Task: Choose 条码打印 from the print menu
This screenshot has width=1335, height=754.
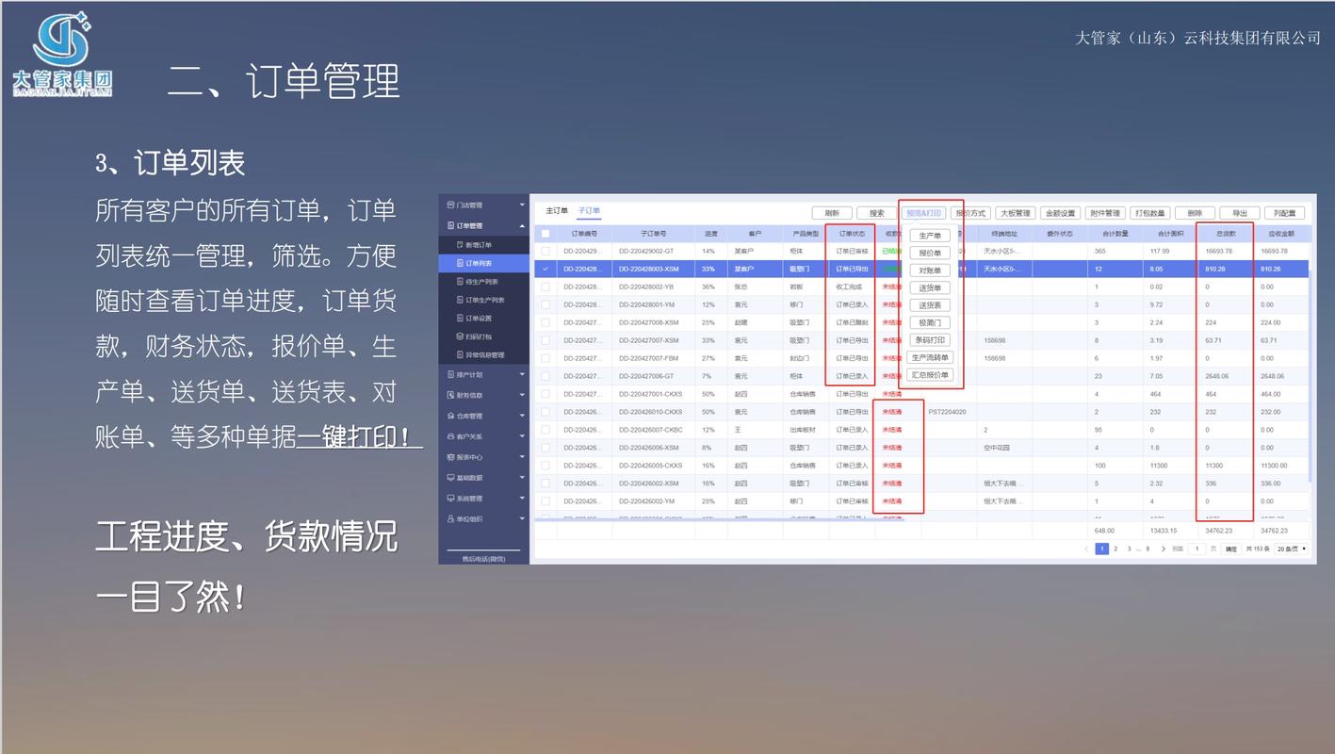Action: coord(930,340)
